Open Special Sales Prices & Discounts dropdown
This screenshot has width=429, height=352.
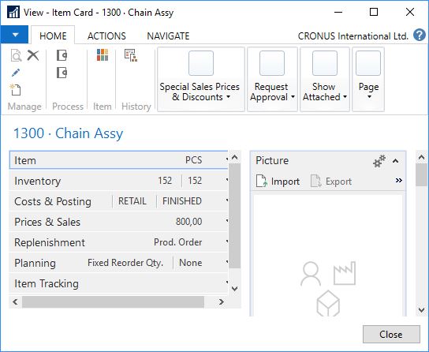pyautogui.click(x=201, y=79)
